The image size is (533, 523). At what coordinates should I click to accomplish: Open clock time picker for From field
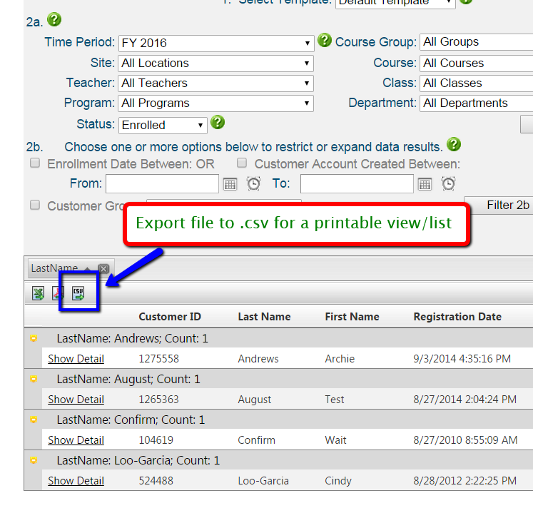[x=253, y=184]
